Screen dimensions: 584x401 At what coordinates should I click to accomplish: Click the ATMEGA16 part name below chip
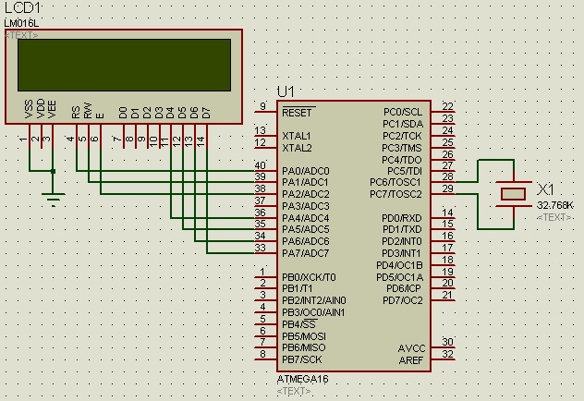pyautogui.click(x=302, y=380)
